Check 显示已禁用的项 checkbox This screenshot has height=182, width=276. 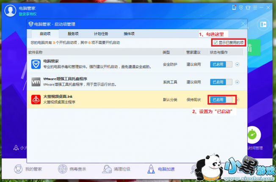coord(215,42)
